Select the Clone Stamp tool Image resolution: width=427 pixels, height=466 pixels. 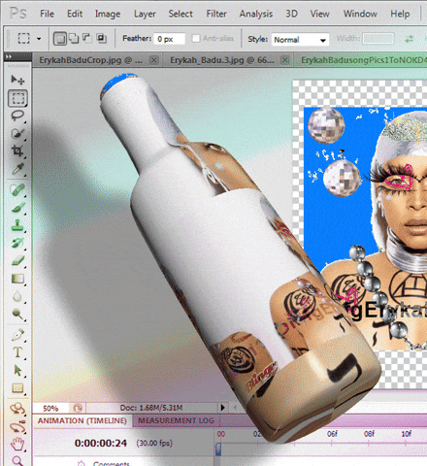tap(17, 225)
